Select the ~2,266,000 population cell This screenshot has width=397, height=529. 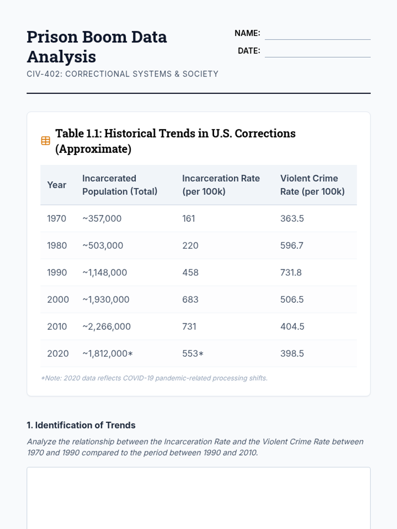[x=107, y=327]
